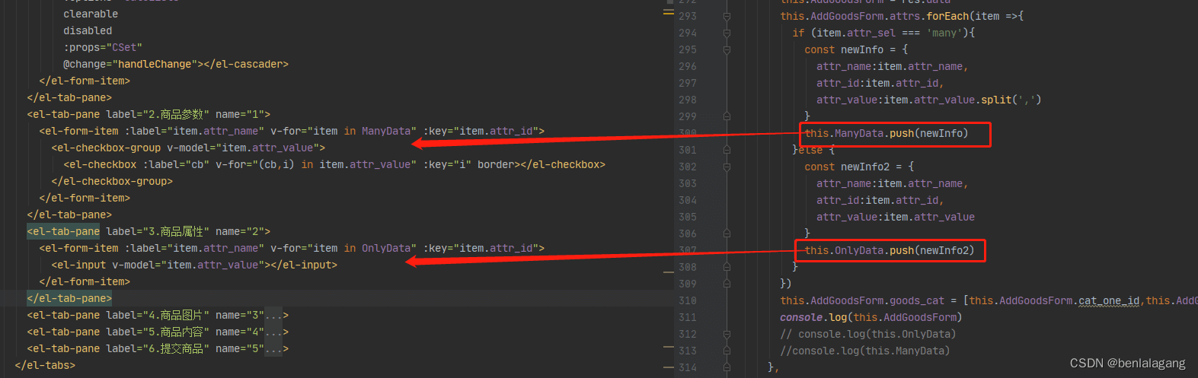This screenshot has height=378, width=1198.
Task: Click fold end marker at line 309
Action: click(x=727, y=284)
